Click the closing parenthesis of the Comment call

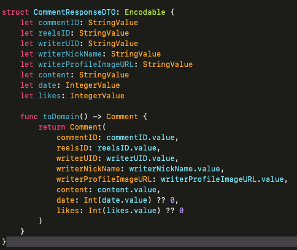click(40, 221)
